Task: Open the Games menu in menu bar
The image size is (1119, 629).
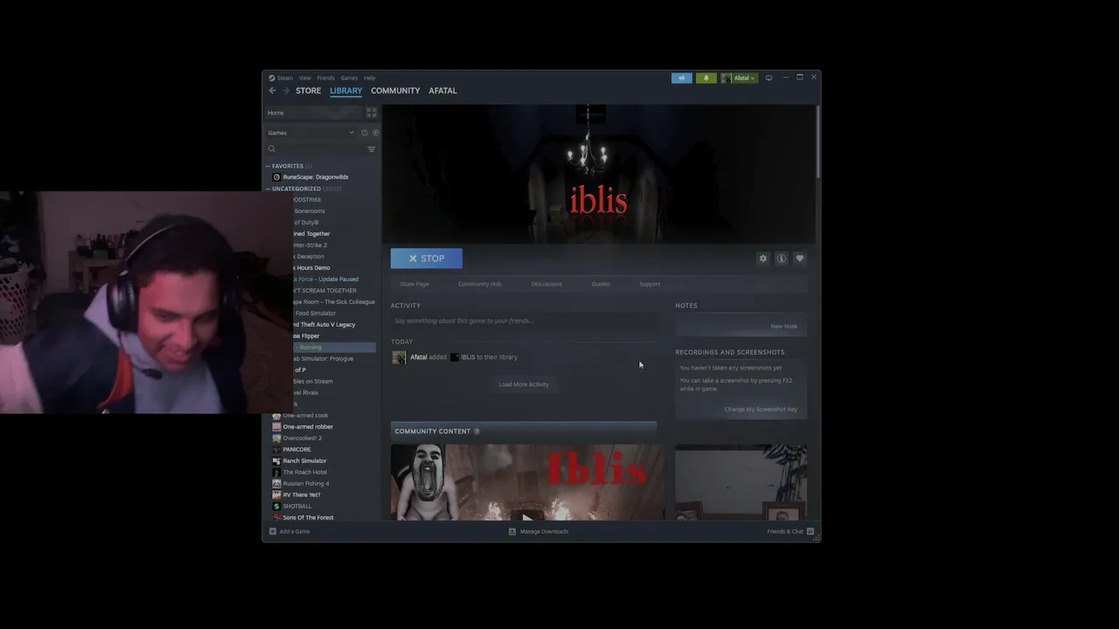Action: click(349, 78)
